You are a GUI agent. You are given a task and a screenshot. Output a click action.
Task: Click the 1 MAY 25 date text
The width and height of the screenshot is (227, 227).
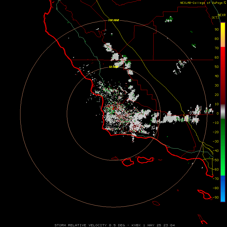[x=152, y=225]
